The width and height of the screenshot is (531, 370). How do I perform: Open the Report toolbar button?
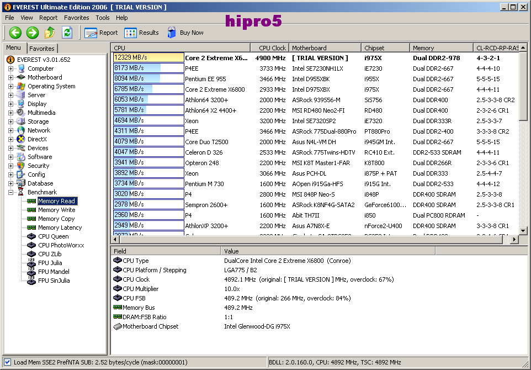click(101, 33)
